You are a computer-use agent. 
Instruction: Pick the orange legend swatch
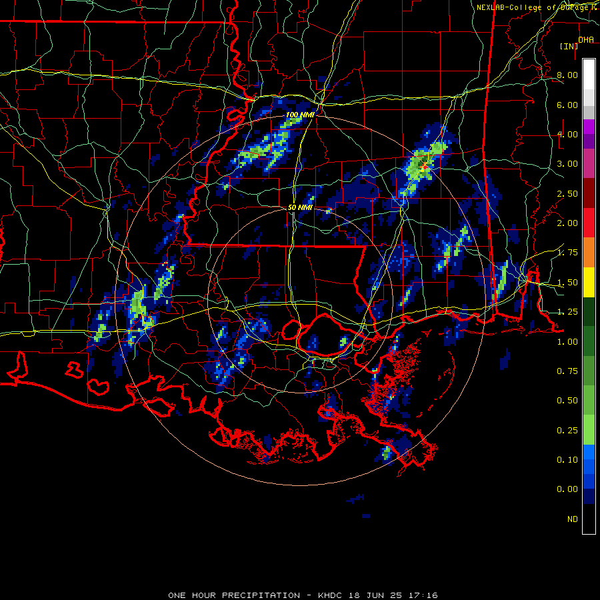pyautogui.click(x=589, y=253)
